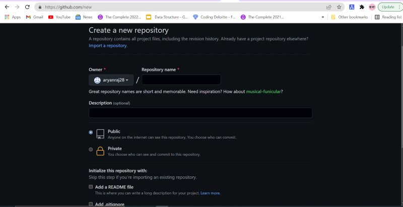
Task: Open the blue extension icon in toolbar
Action: click(352, 7)
